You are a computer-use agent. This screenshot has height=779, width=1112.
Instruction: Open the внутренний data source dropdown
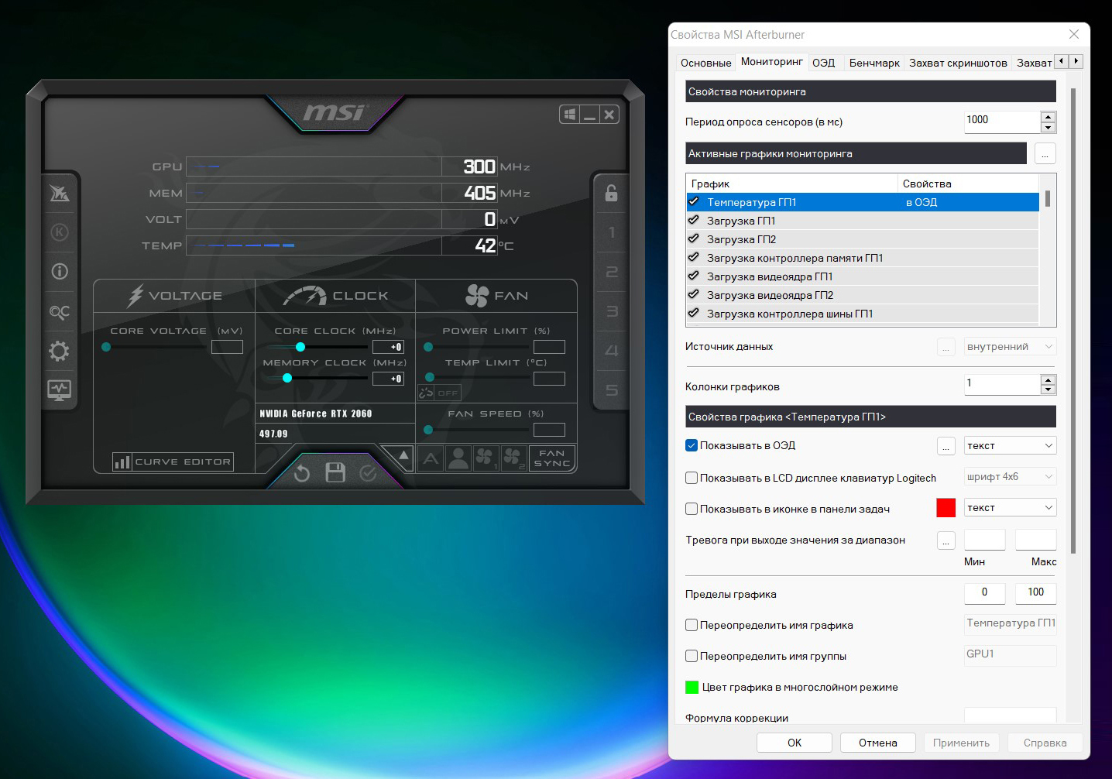tap(1010, 346)
